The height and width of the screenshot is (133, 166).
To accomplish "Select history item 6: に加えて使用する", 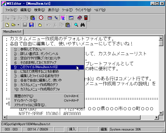I will coord(47,71).
